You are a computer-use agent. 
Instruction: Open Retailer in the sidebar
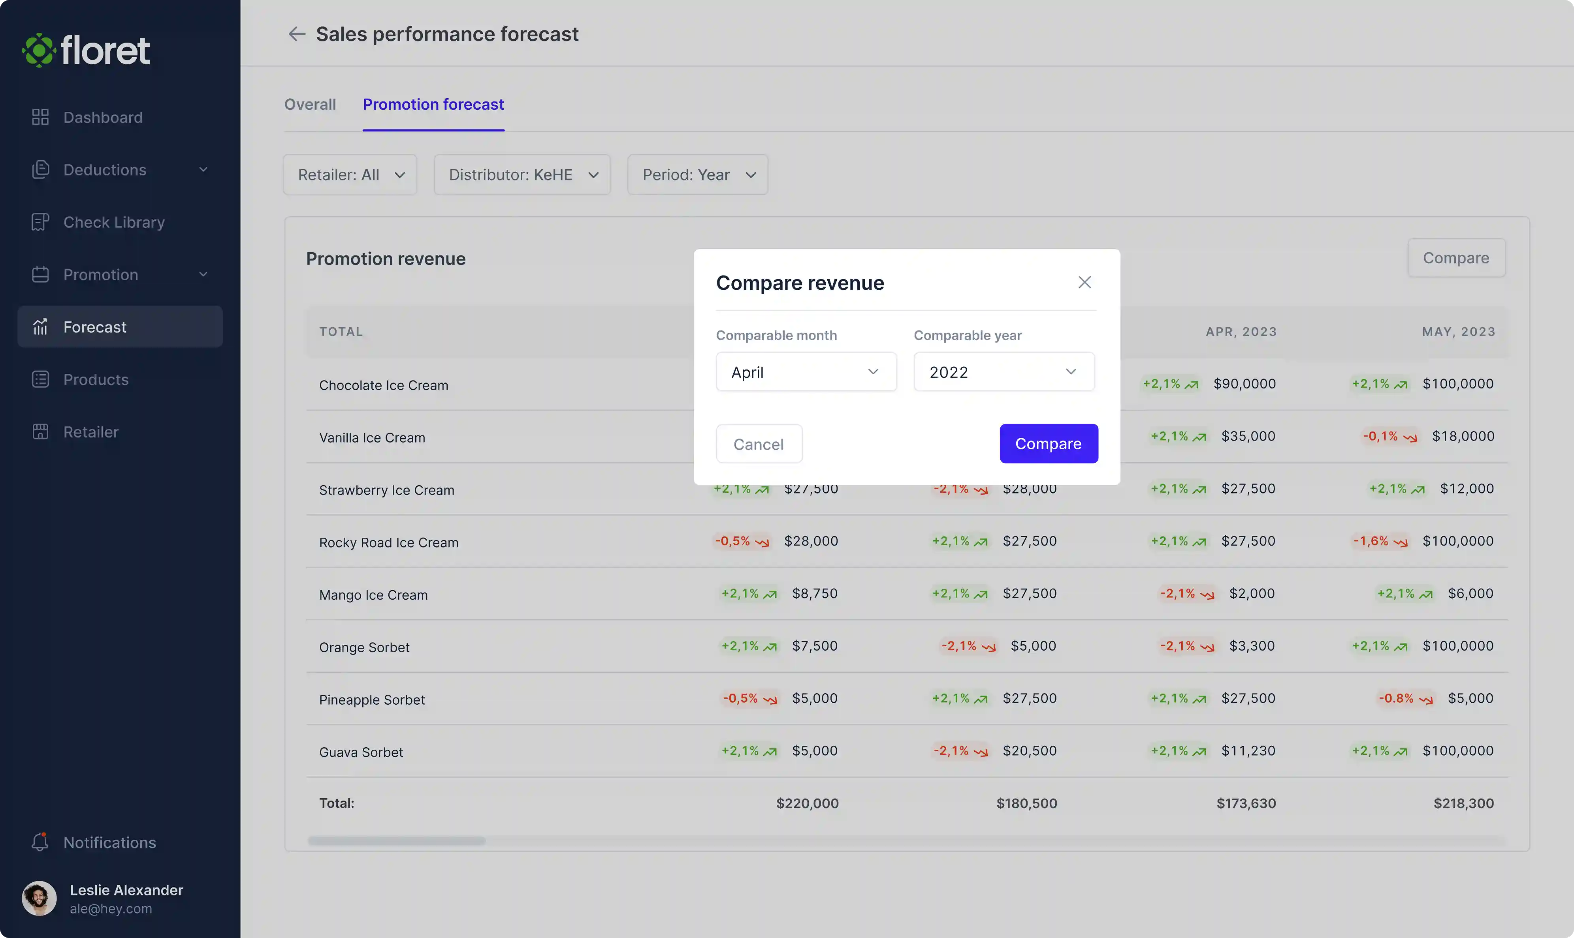pyautogui.click(x=120, y=432)
